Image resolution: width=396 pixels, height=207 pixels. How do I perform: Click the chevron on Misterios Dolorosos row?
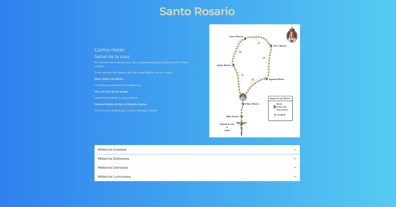click(x=295, y=159)
